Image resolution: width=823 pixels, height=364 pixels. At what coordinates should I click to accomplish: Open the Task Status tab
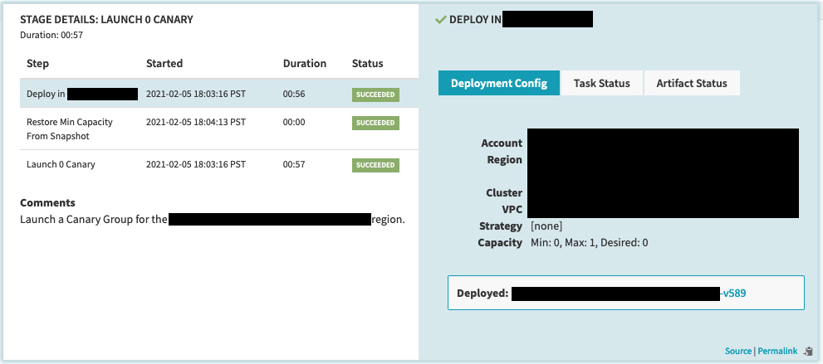pos(601,83)
